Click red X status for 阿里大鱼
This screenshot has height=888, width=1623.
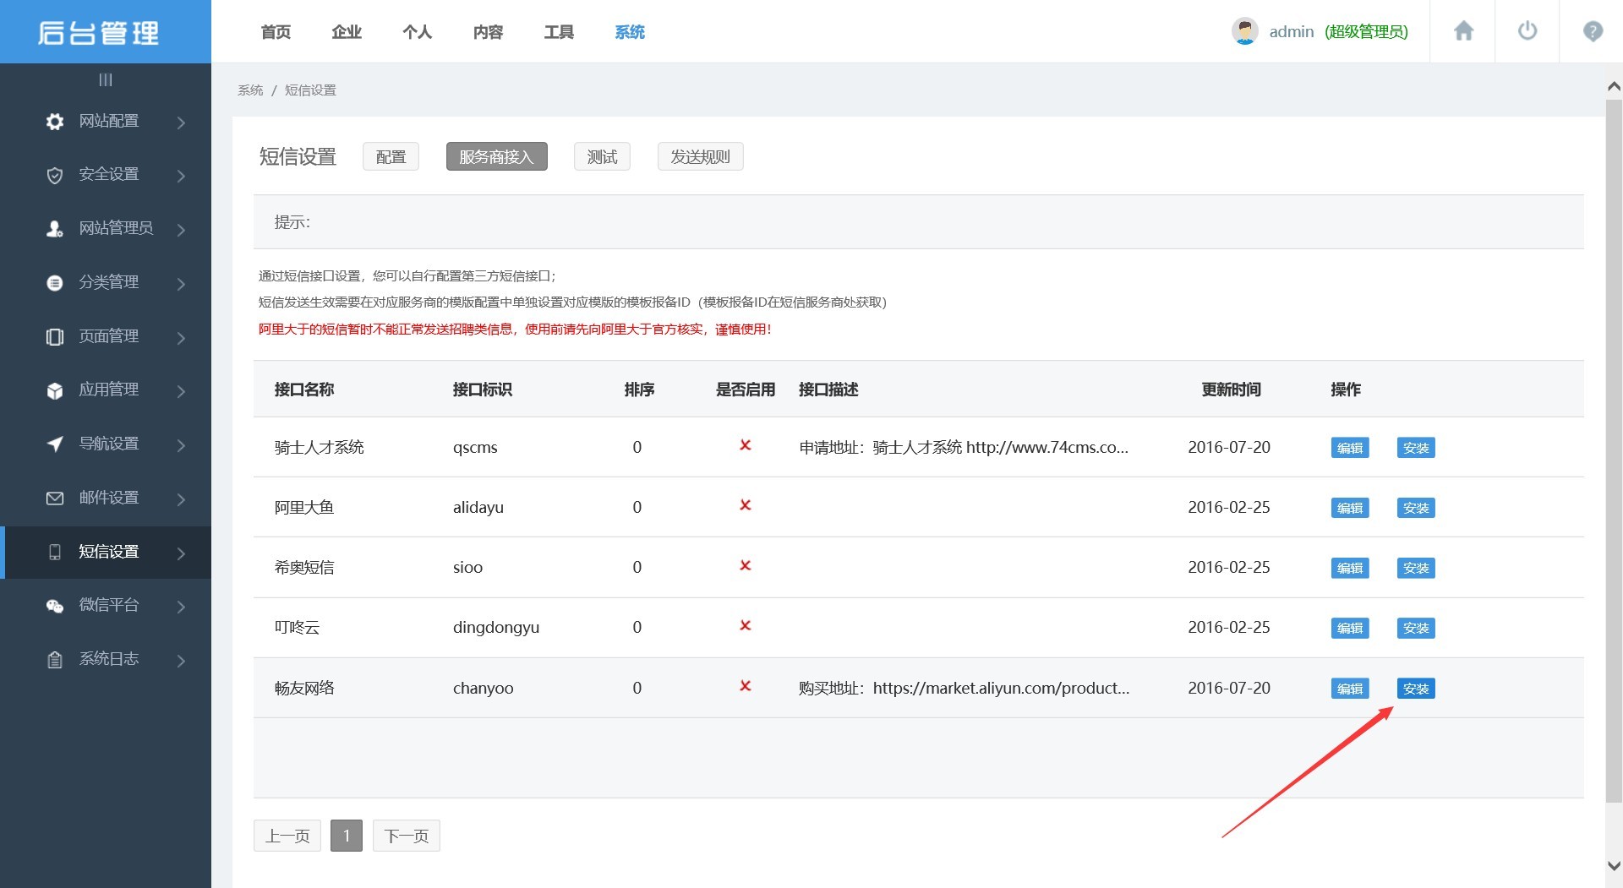tap(746, 505)
